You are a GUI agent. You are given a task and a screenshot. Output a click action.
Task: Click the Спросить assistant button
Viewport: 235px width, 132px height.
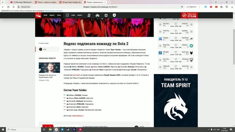tap(191, 7)
